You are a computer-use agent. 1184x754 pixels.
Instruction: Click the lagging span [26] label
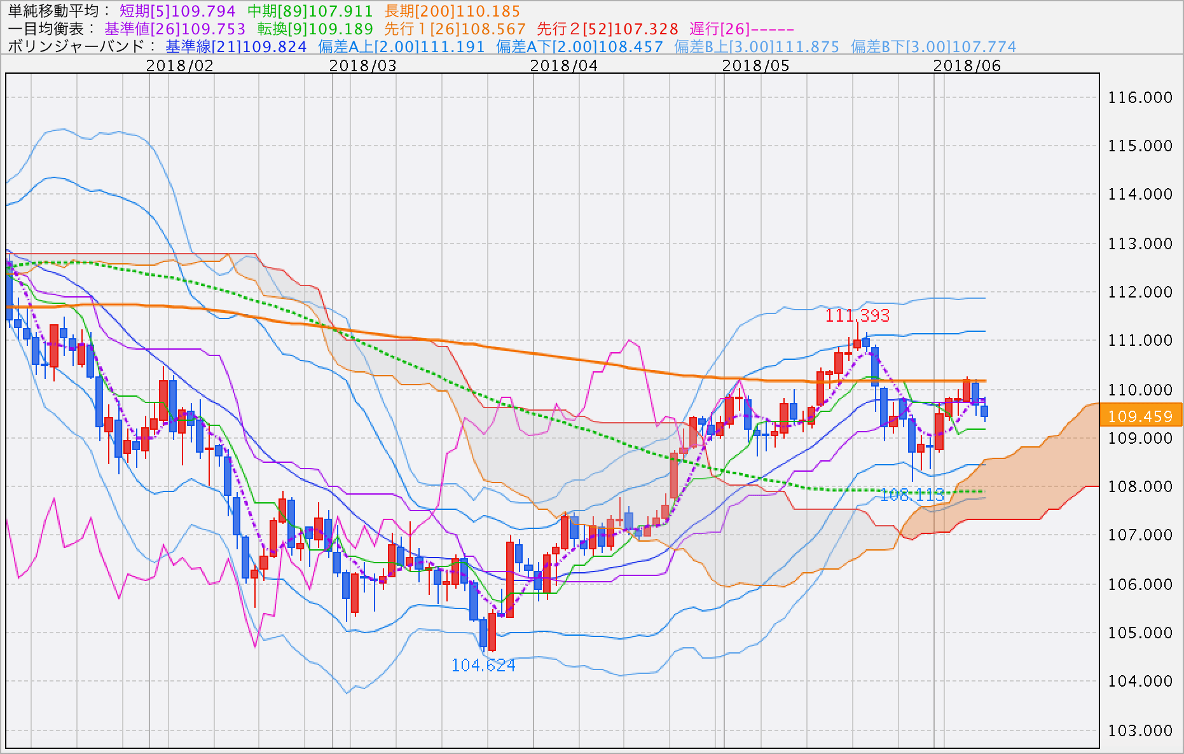741,29
